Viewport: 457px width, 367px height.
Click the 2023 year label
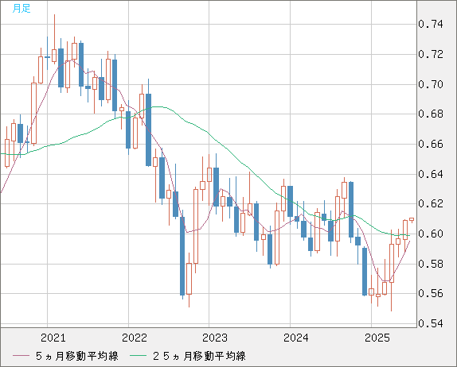tap(215, 338)
